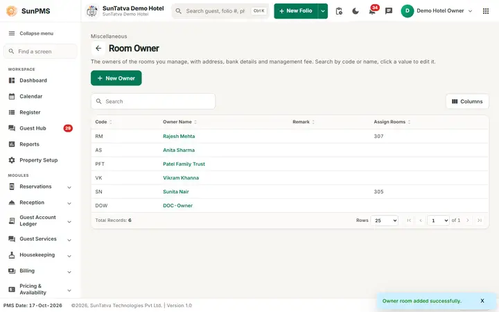Open Property Setup from sidebar
Image resolution: width=499 pixels, height=312 pixels.
pyautogui.click(x=40, y=160)
